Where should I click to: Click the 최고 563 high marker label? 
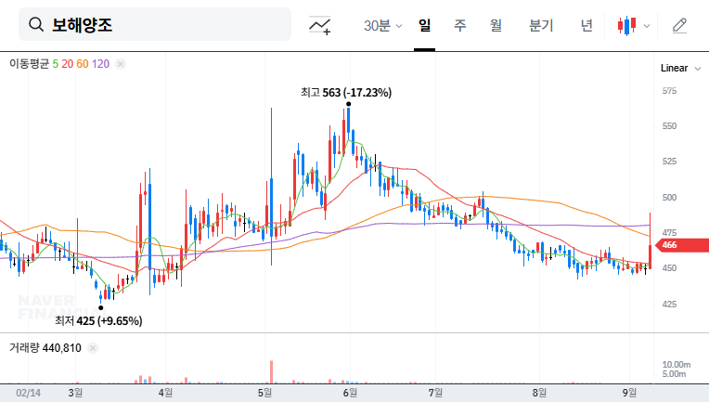pos(346,93)
